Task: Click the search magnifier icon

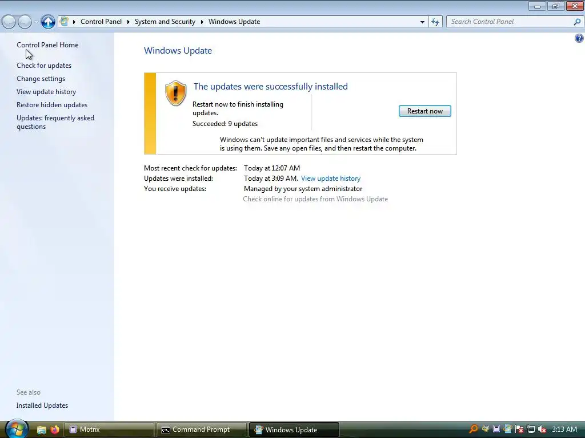Action: pyautogui.click(x=577, y=22)
